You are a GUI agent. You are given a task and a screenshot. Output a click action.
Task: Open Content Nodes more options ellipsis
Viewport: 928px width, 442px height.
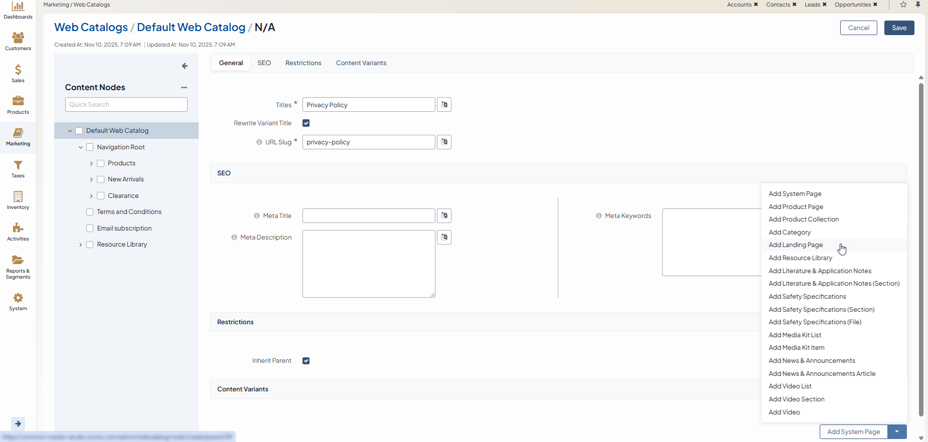coord(184,87)
